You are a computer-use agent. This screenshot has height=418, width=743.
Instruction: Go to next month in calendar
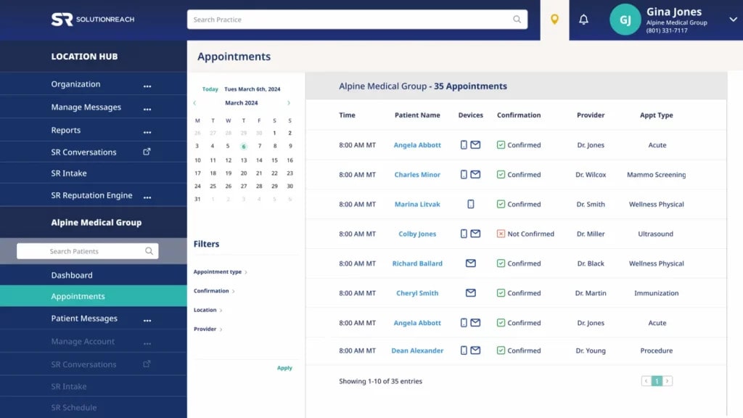coord(289,103)
